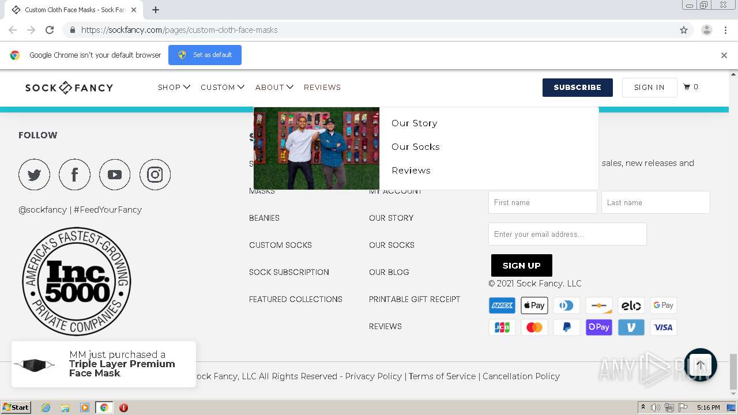The height and width of the screenshot is (415, 738).
Task: Open Sock Fancy Facebook page icon
Action: click(74, 175)
